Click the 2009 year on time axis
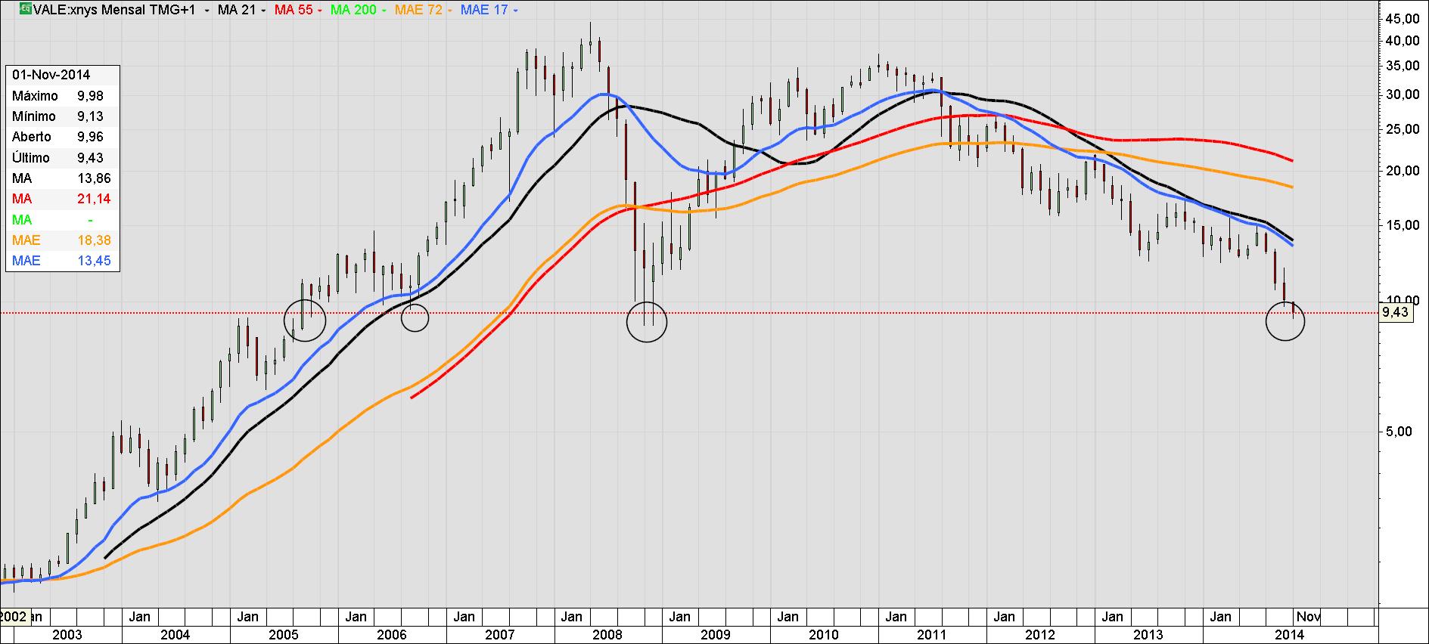The image size is (1429, 644). point(716,635)
